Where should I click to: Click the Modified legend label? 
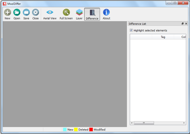pyautogui.click(x=99, y=130)
